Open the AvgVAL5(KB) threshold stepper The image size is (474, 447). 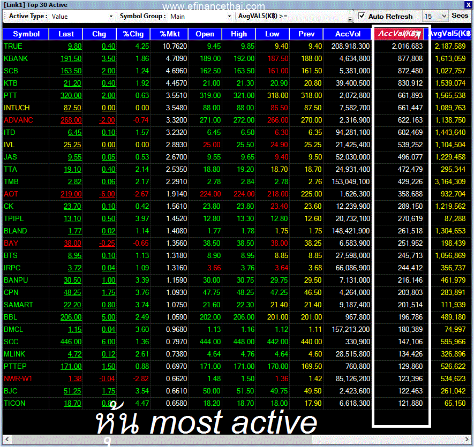350,19
